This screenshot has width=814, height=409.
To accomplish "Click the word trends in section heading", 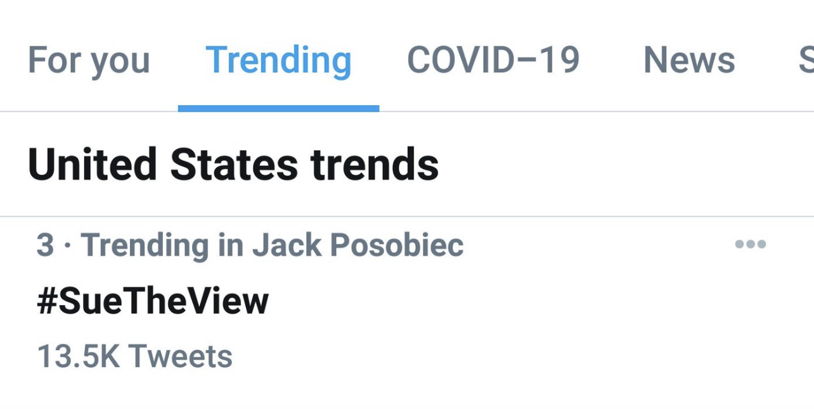I will [374, 164].
